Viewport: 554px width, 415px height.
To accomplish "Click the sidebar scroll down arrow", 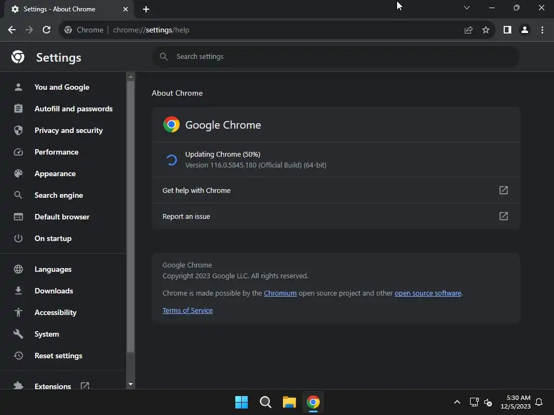I will [x=131, y=384].
